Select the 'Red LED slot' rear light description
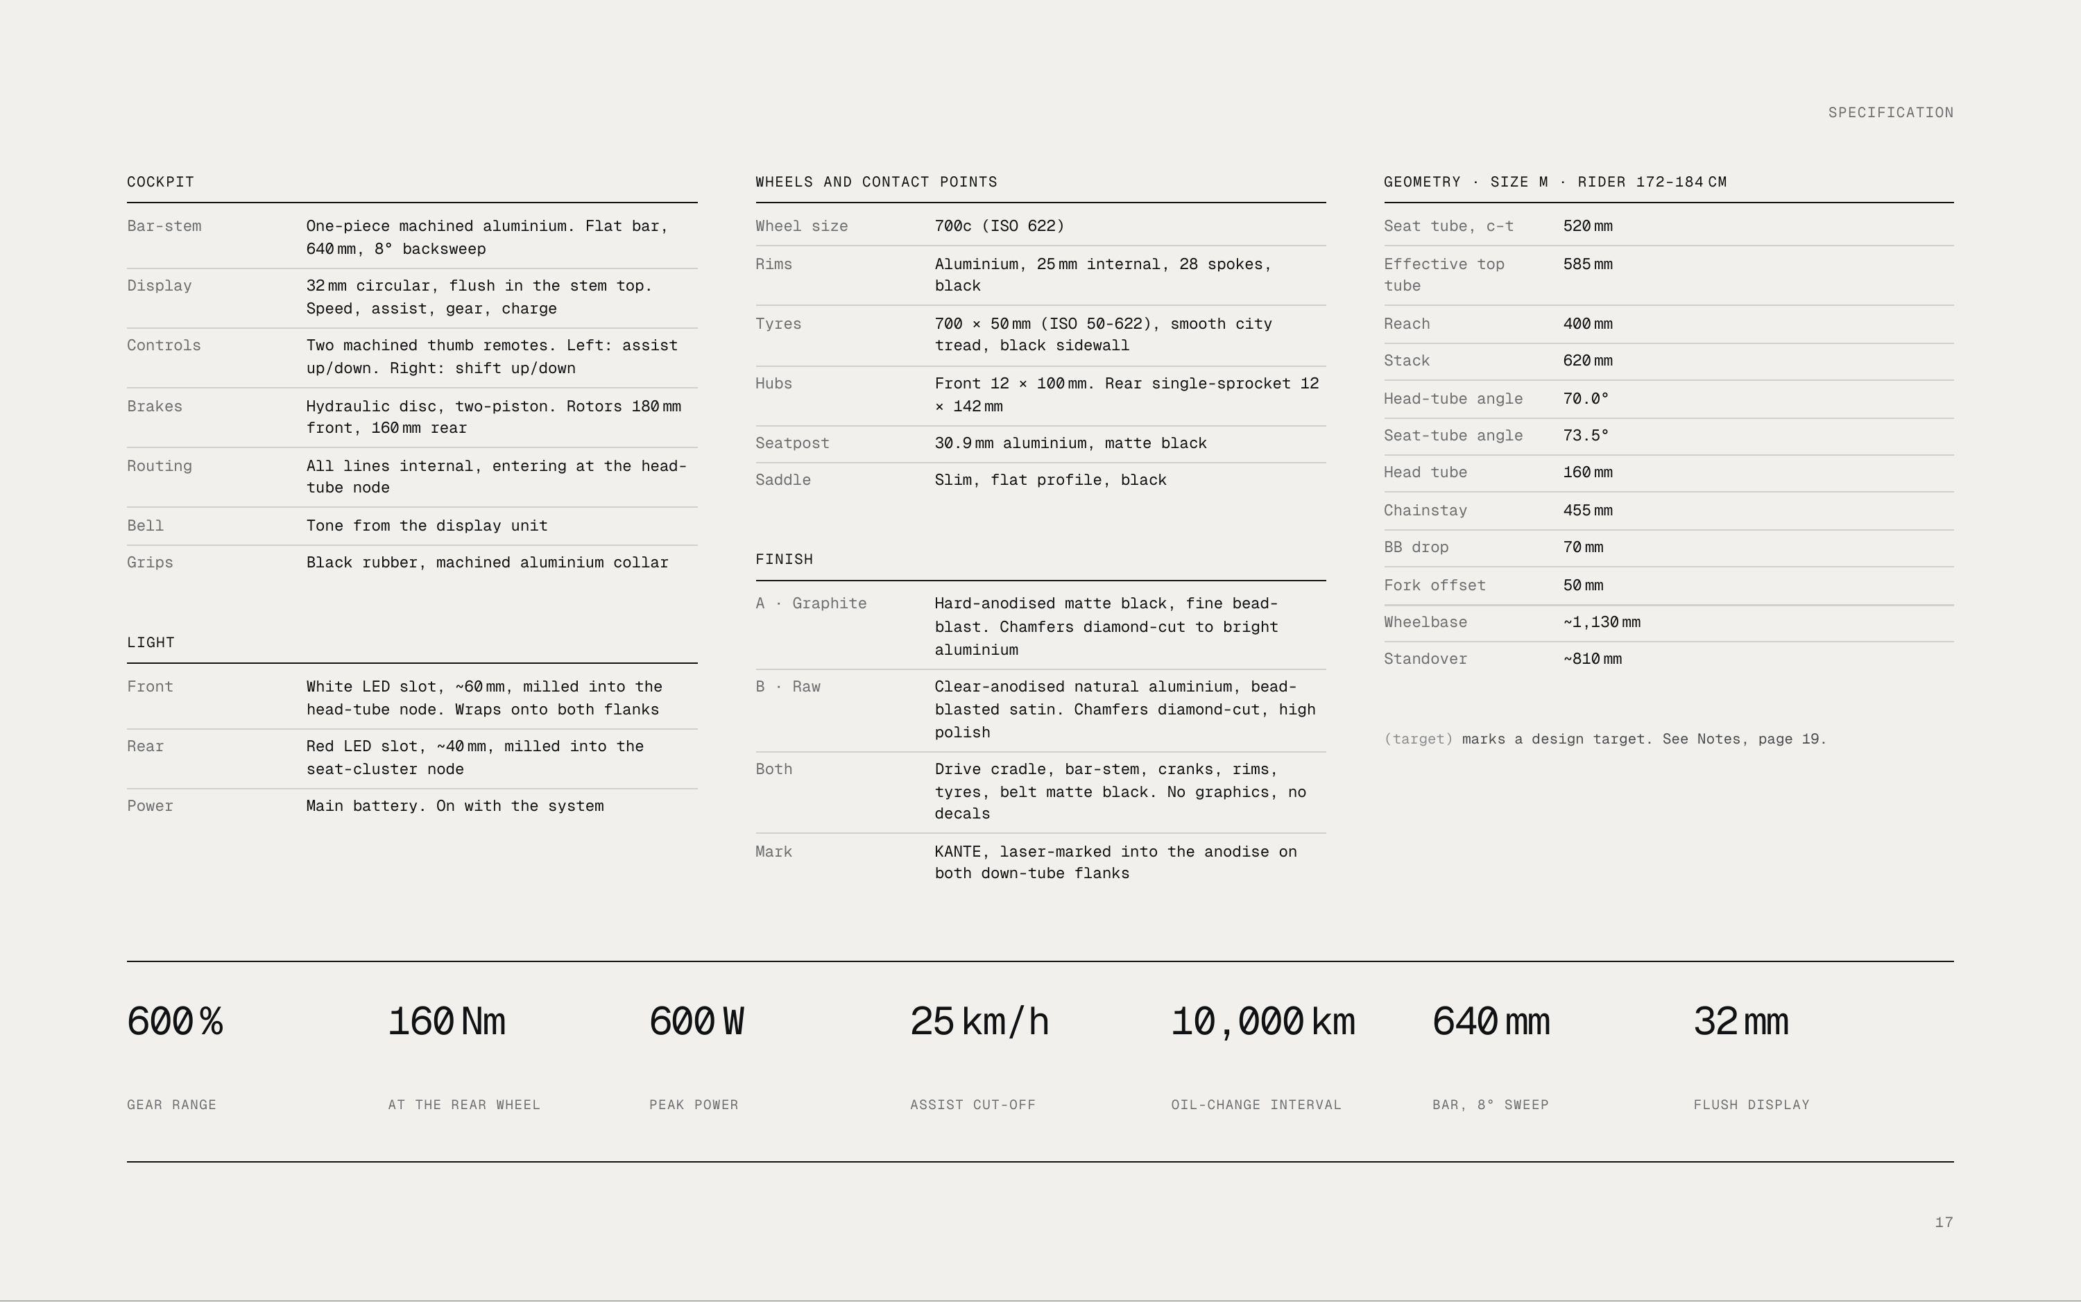2081x1302 pixels. [x=475, y=757]
